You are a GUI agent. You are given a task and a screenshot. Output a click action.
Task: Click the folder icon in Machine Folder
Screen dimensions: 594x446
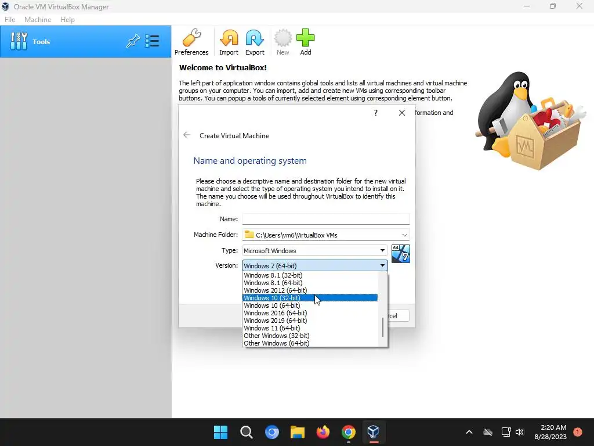tap(249, 235)
